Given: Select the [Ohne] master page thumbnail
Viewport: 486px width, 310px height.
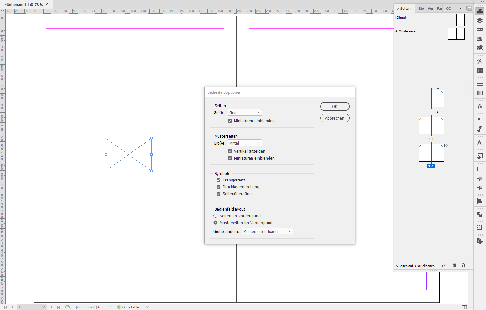Looking at the screenshot, I should pos(460,20).
